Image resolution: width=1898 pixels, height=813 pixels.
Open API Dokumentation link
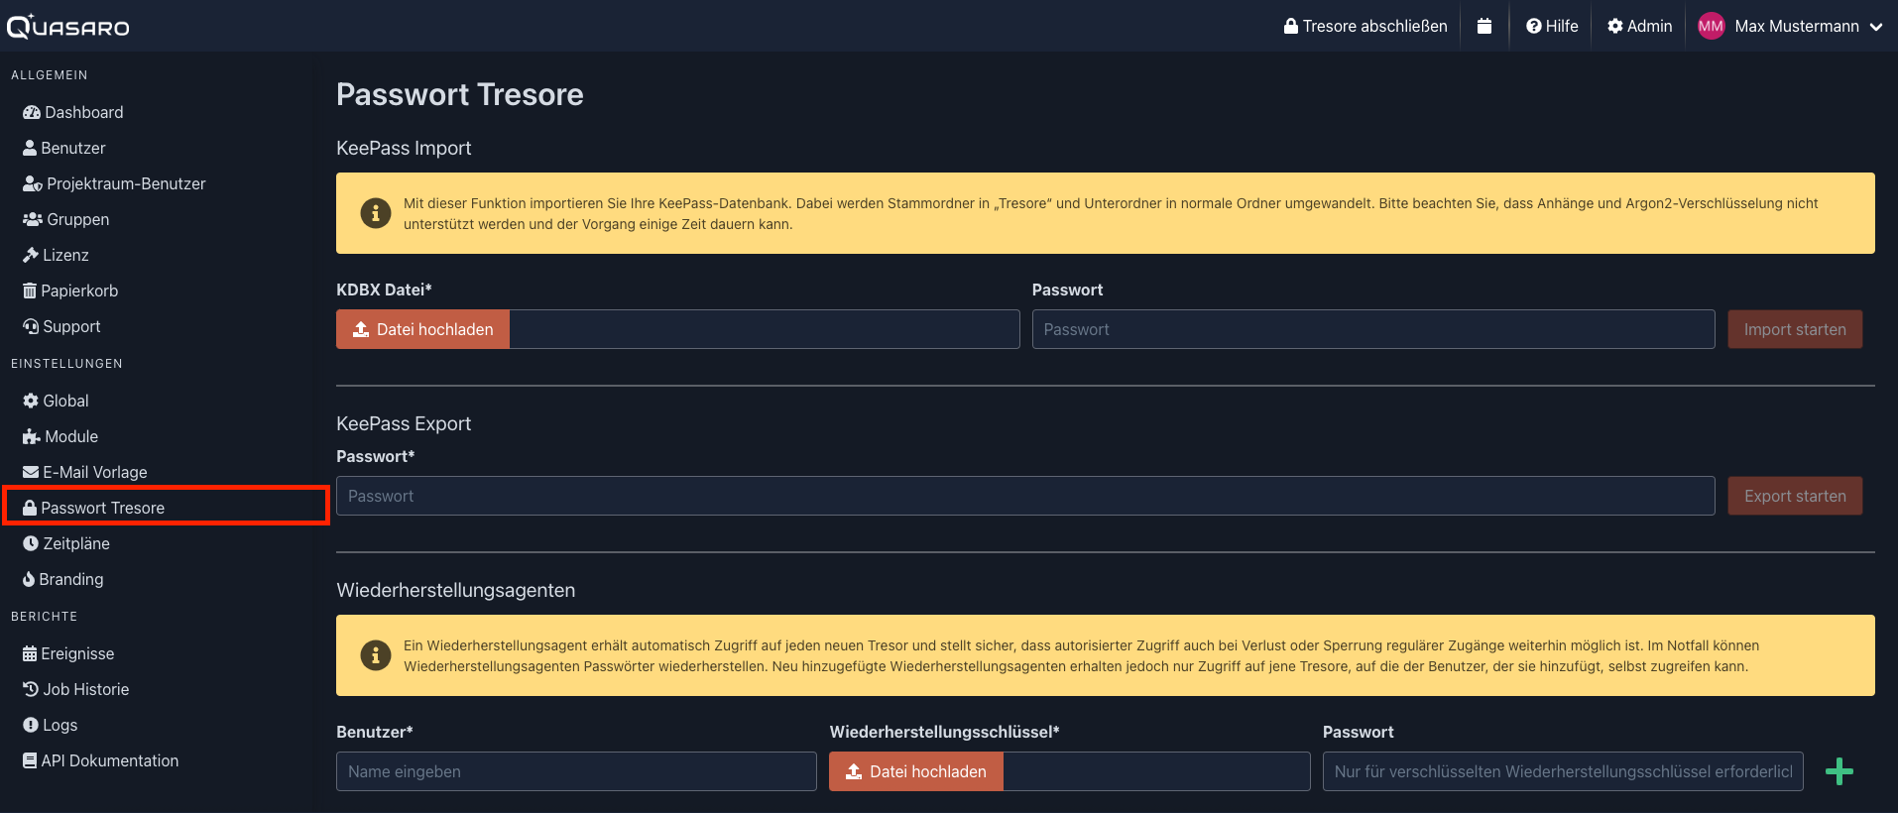pos(101,760)
